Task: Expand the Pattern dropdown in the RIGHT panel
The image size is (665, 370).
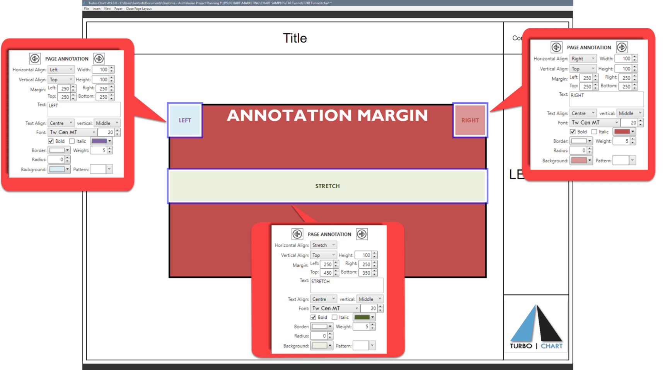Action: [x=632, y=160]
